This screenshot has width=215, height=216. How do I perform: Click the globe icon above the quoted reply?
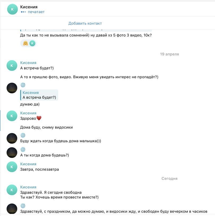23,85
